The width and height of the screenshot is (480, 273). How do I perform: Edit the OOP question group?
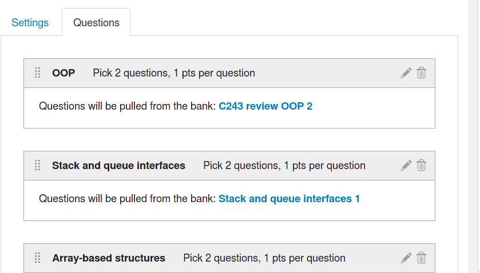click(406, 73)
